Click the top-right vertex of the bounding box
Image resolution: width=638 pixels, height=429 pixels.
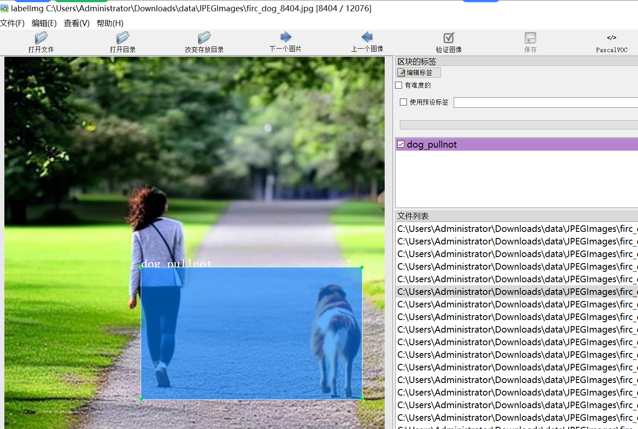[x=362, y=267]
